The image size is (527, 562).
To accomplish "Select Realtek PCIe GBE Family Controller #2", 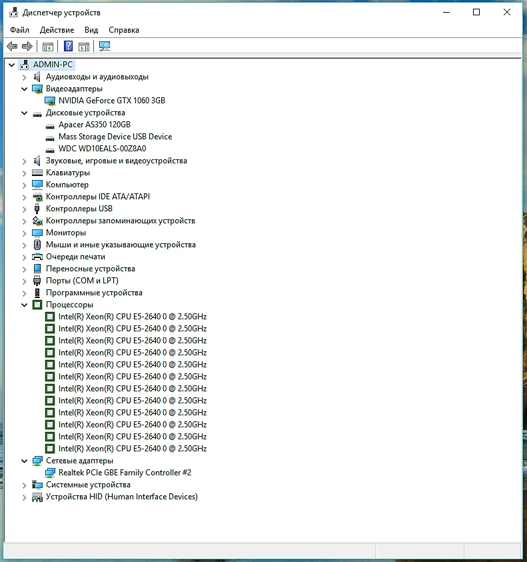I will (x=125, y=473).
